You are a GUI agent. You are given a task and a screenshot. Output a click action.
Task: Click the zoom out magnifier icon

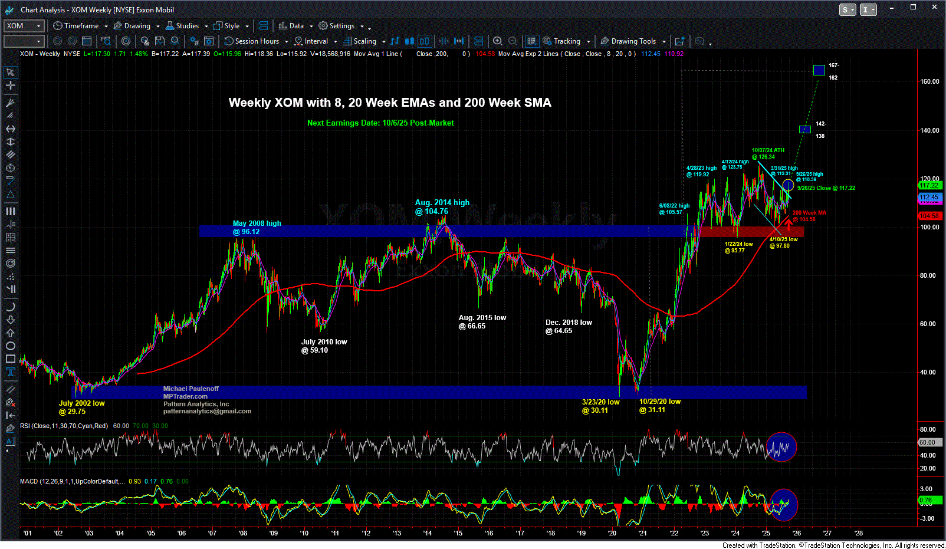coord(513,41)
